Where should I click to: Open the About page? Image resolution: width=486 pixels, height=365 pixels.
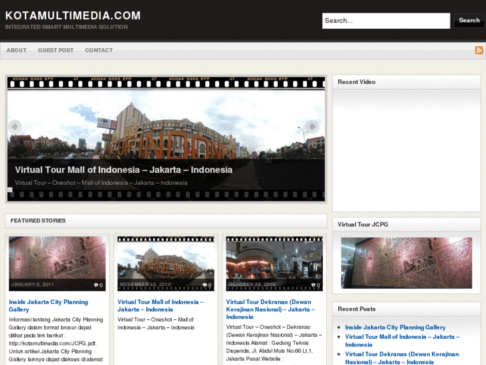[17, 50]
